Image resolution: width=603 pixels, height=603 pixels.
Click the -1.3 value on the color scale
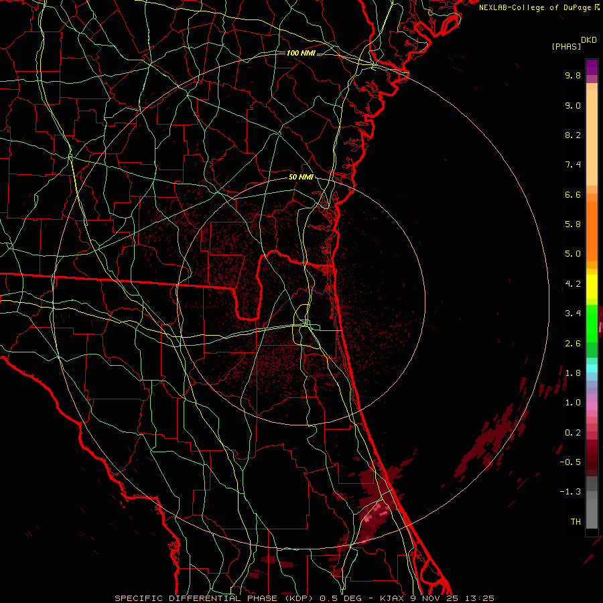pyautogui.click(x=570, y=492)
